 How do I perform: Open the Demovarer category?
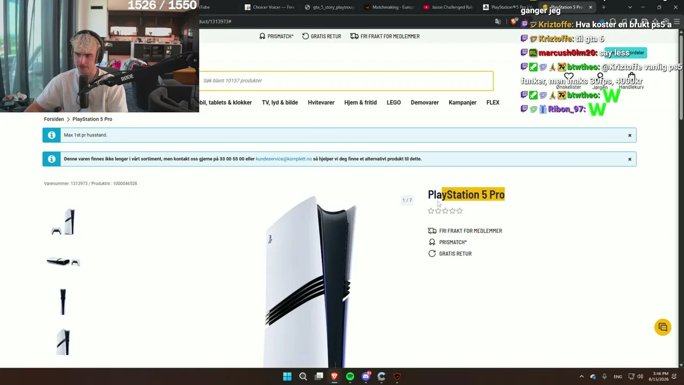coord(425,103)
